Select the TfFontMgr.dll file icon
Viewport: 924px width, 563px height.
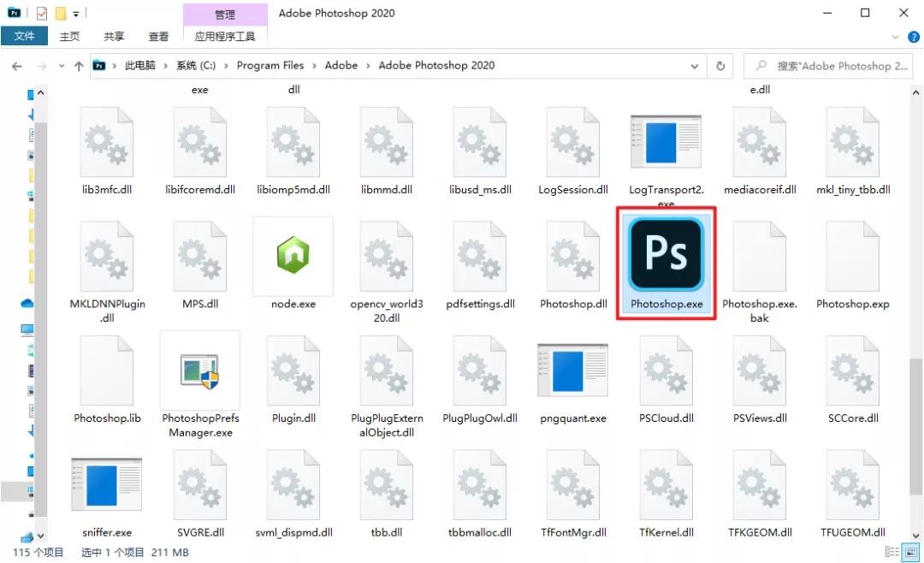[572, 484]
